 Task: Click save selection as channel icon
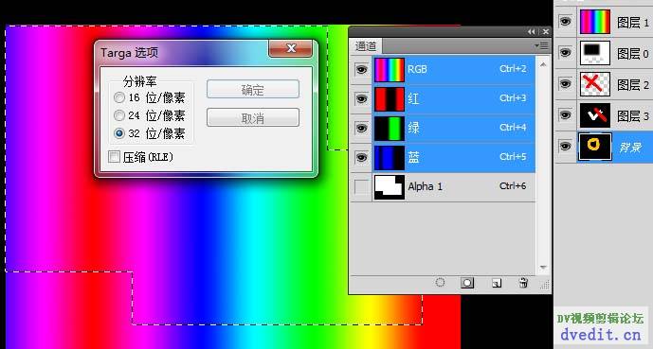click(x=467, y=283)
